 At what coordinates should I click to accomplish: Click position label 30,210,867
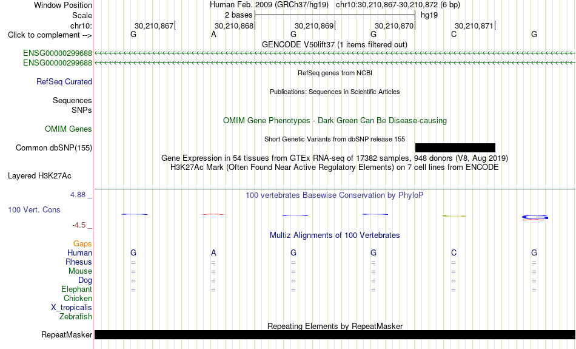153,25
